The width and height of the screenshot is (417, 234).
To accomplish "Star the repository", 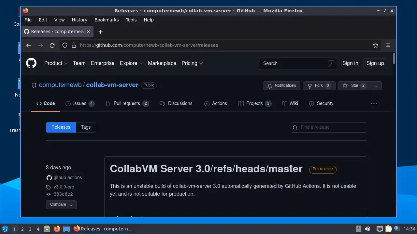I will pos(354,85).
